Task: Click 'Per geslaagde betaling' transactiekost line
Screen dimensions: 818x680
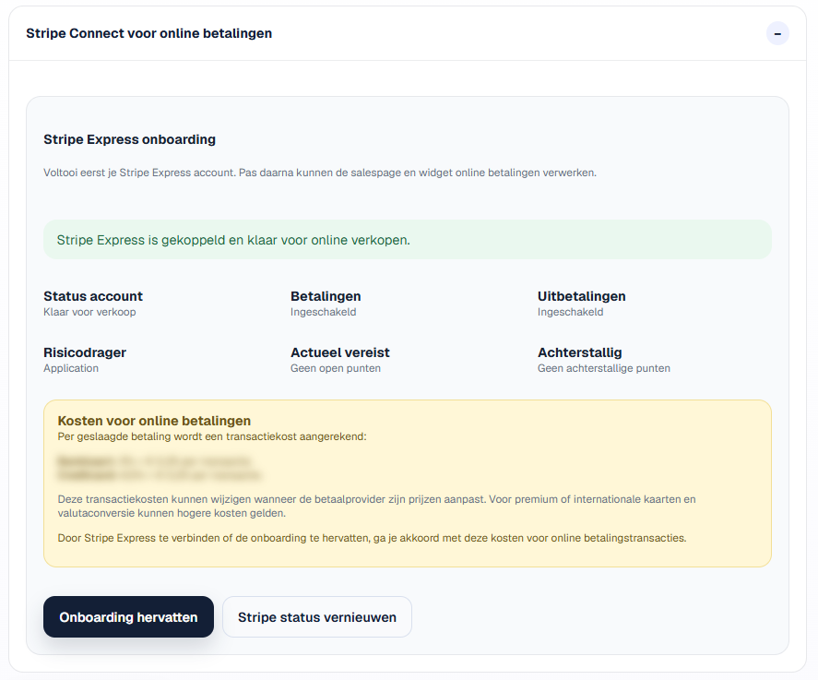Action: pos(212,436)
